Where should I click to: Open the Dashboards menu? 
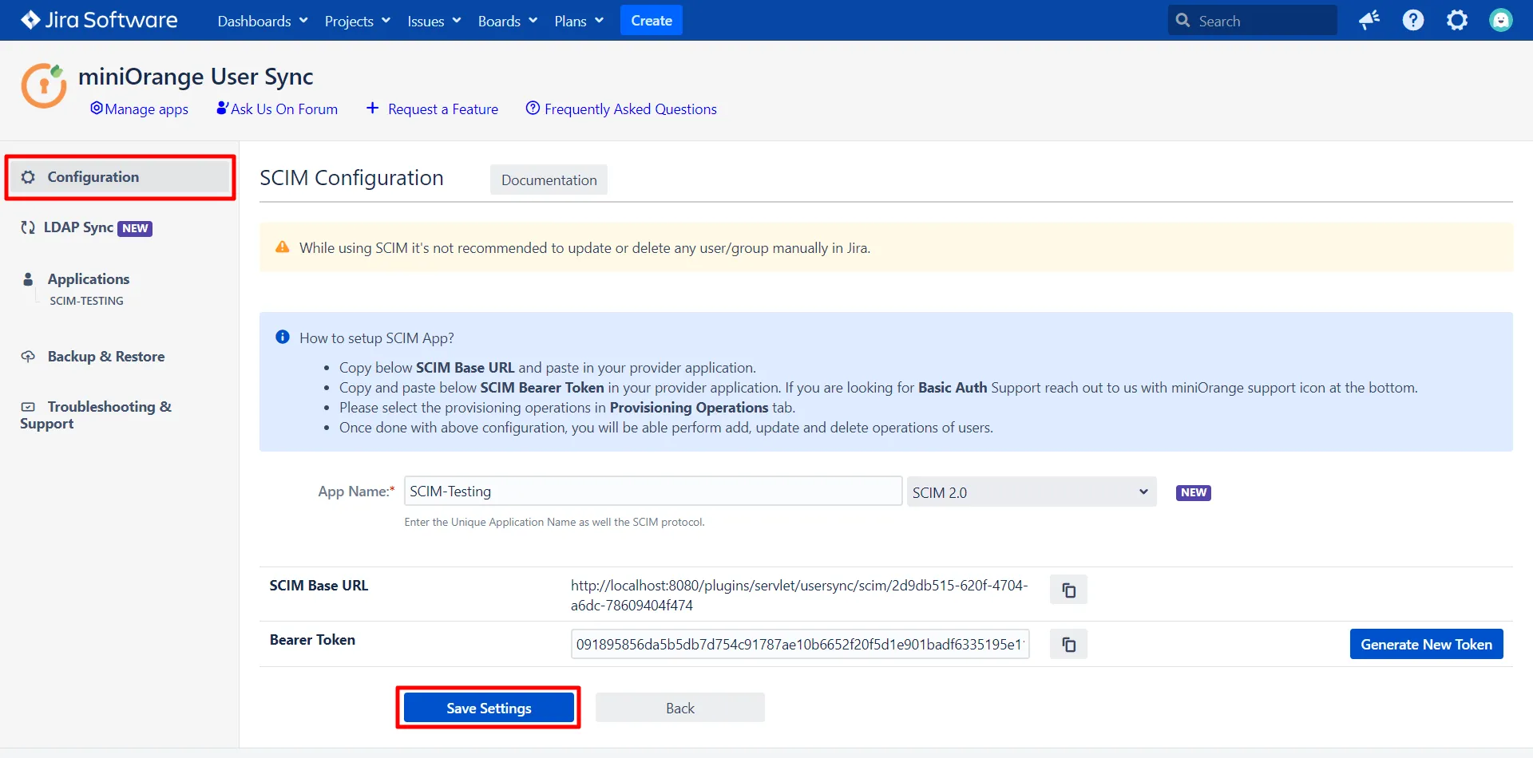tap(263, 21)
